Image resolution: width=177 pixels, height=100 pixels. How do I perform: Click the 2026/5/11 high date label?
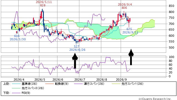(x=44, y=2)
